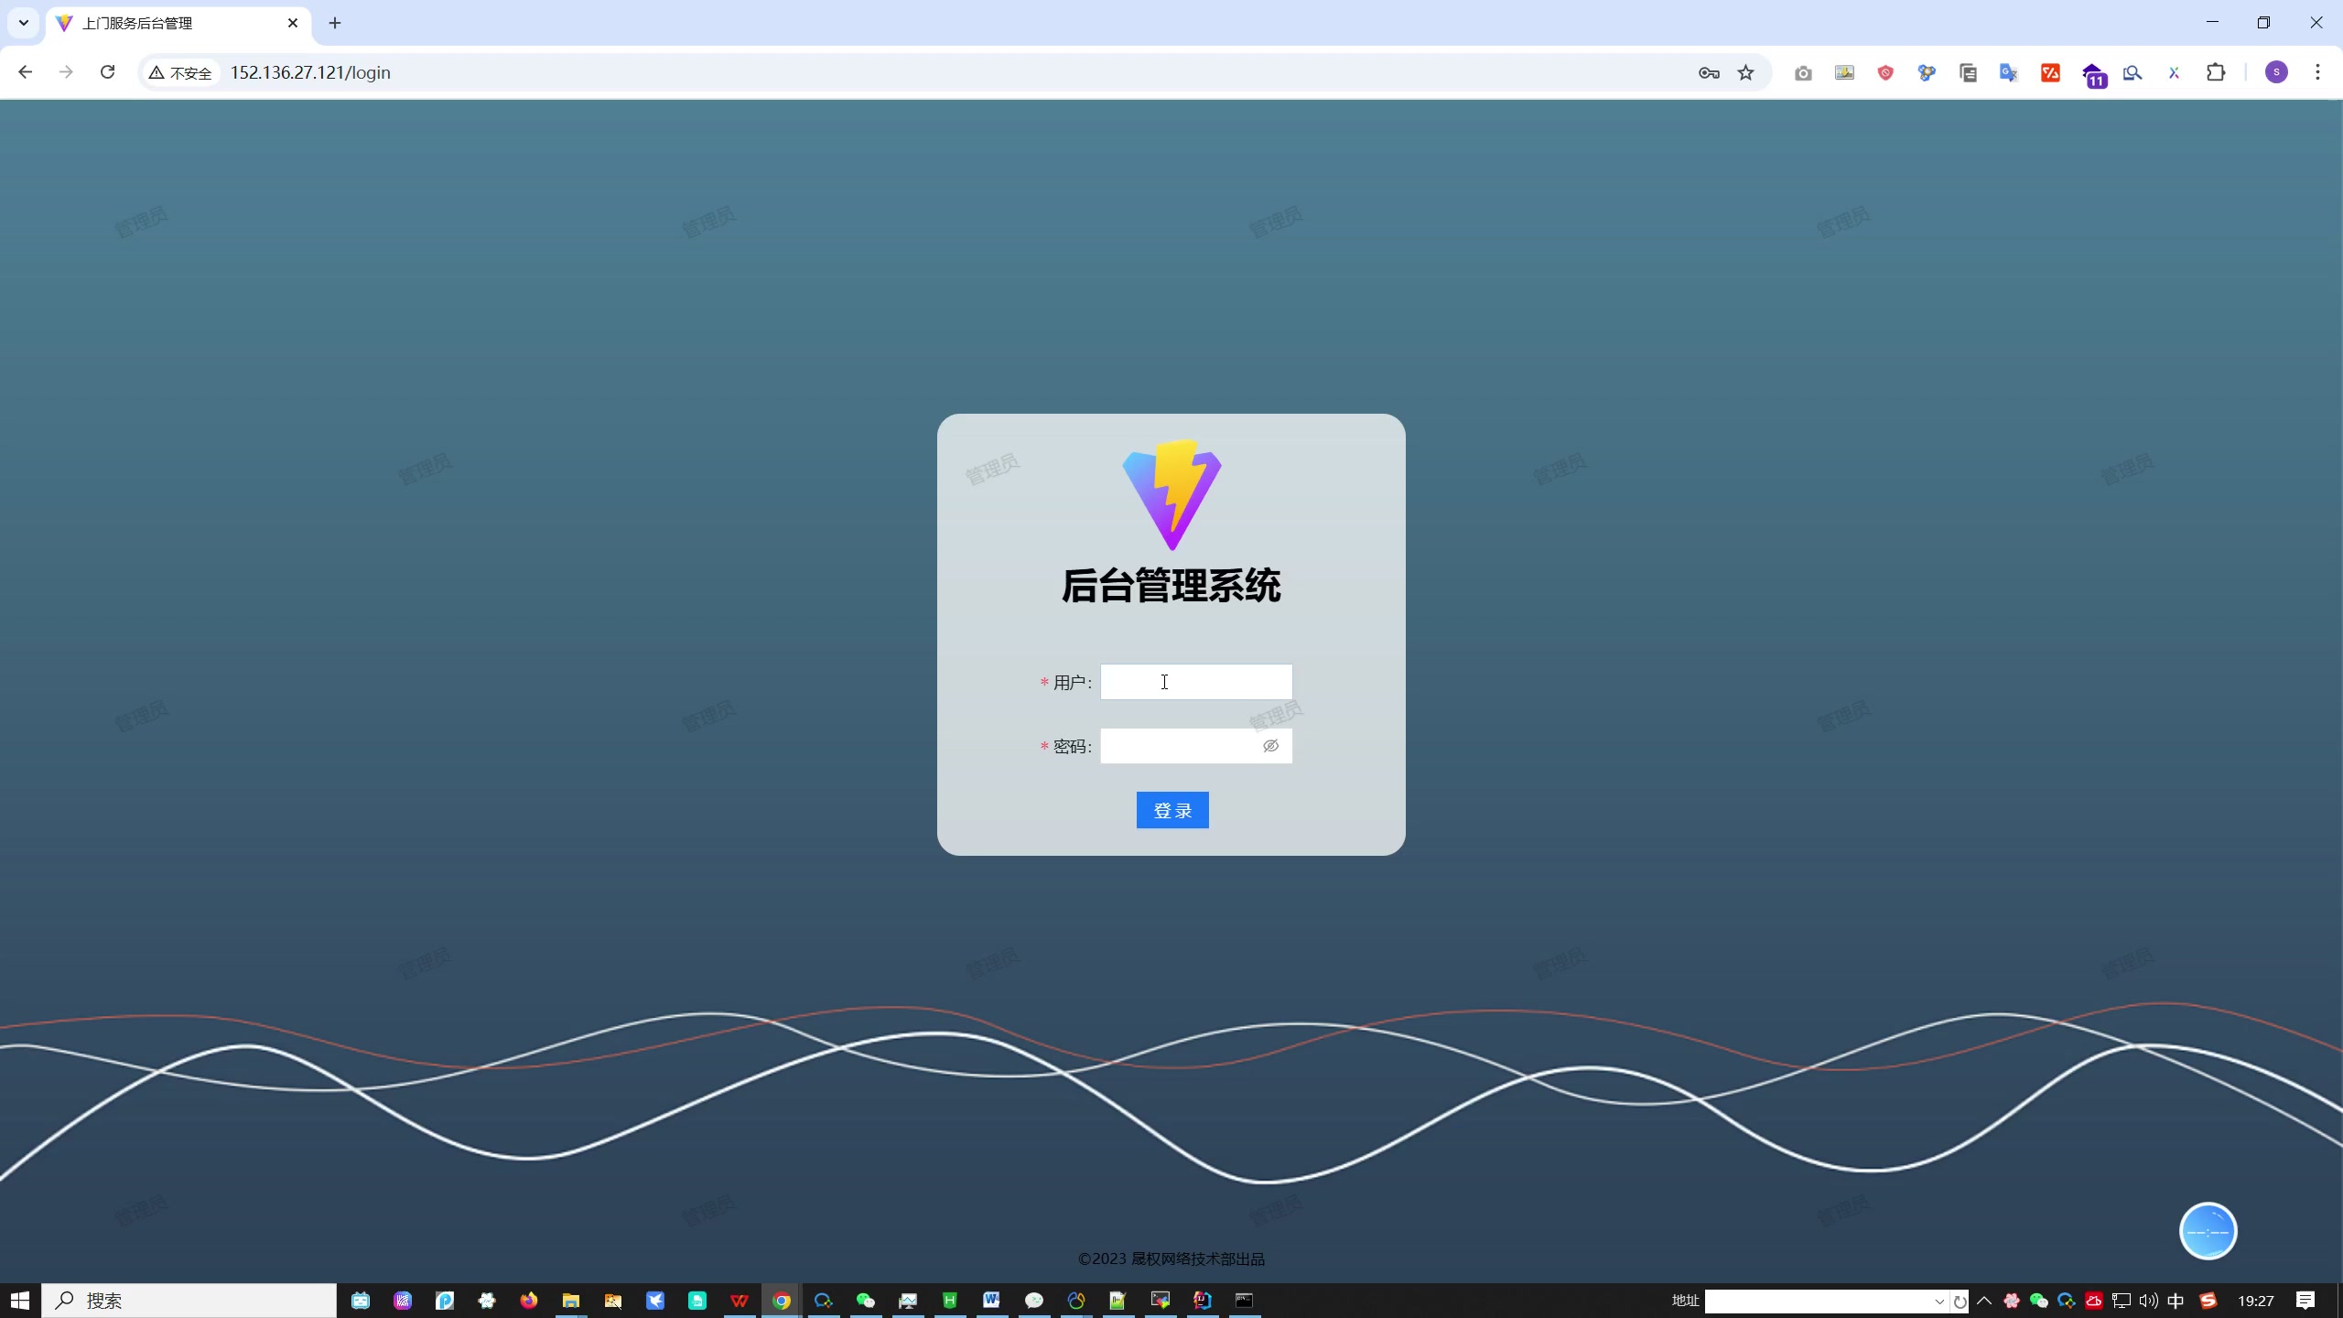Image resolution: width=2343 pixels, height=1318 pixels.
Task: Open the floating blue circle widget
Action: pyautogui.click(x=2208, y=1231)
